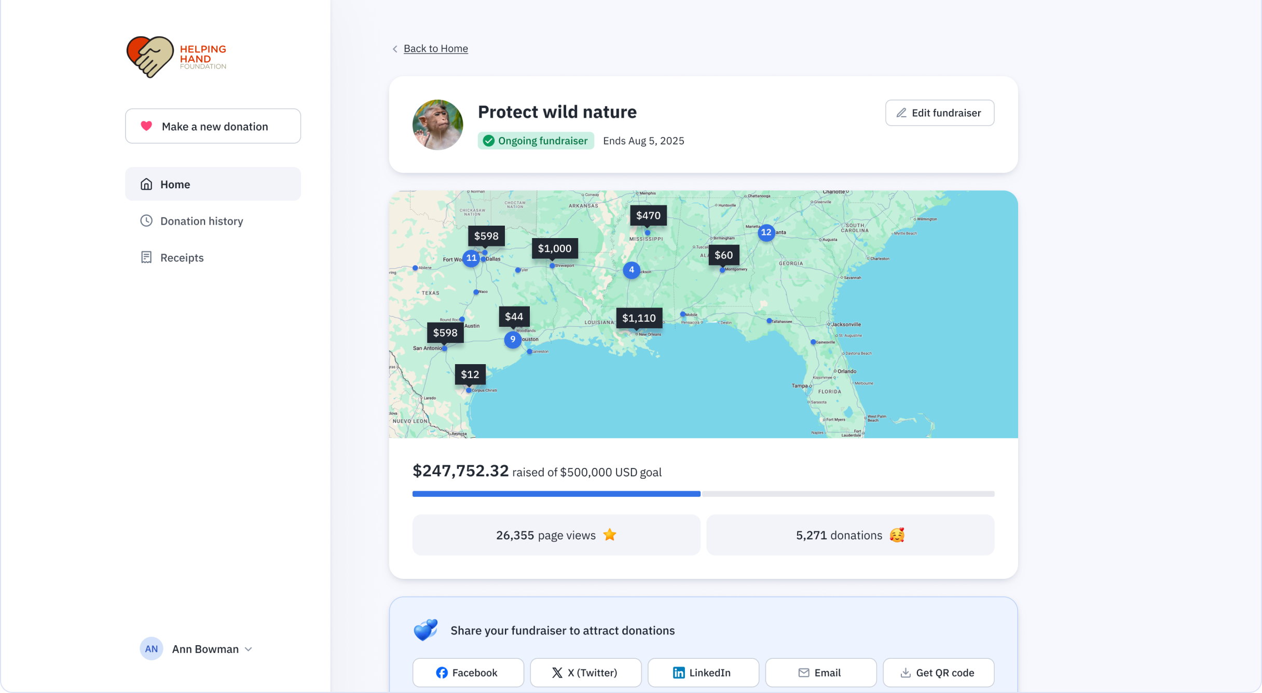Click the smiley emoji beside donations count
Viewport: 1262px width, 693px height.
coord(897,535)
